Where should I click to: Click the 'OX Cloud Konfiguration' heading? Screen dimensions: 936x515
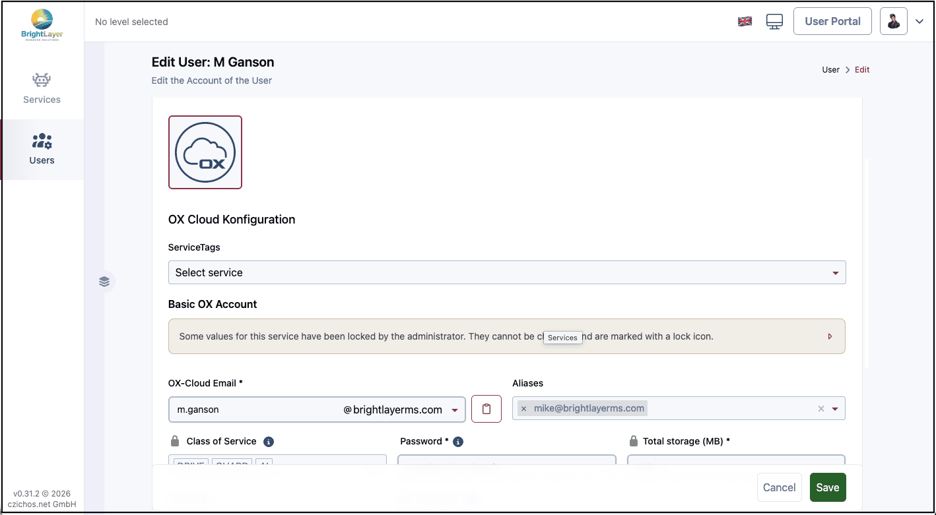(232, 220)
